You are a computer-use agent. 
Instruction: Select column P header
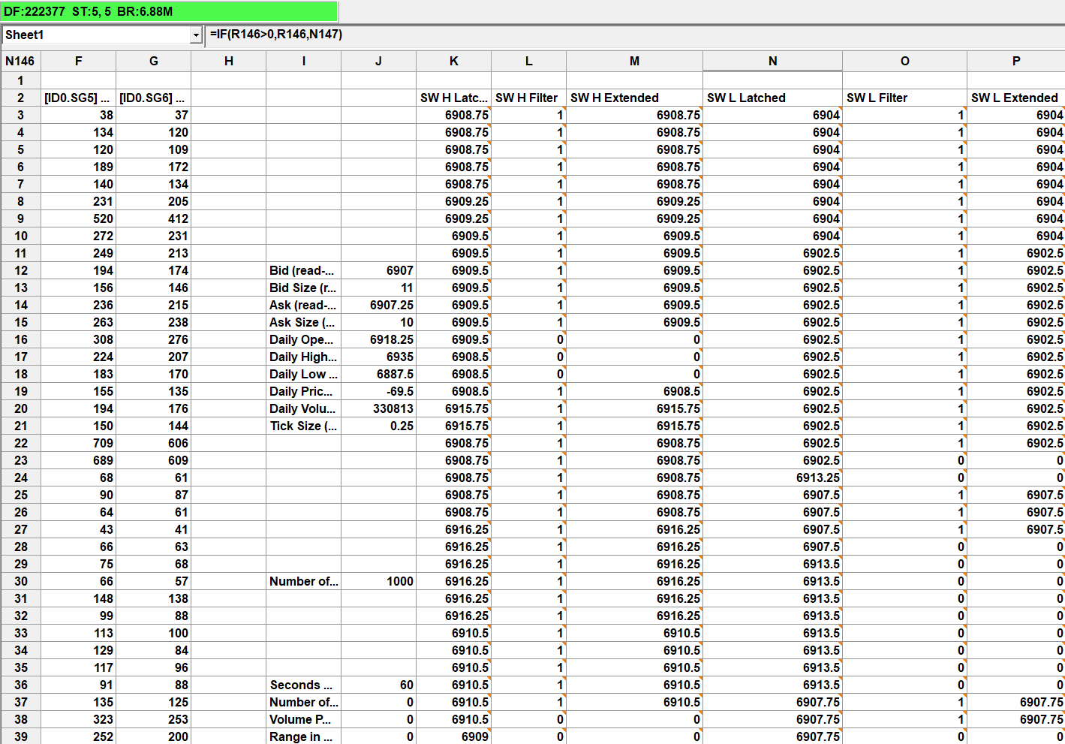pyautogui.click(x=1016, y=61)
